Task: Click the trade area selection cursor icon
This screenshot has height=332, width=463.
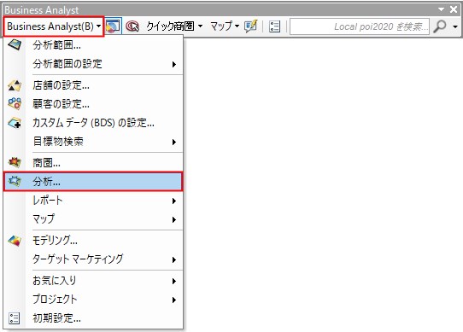Action: click(x=132, y=26)
